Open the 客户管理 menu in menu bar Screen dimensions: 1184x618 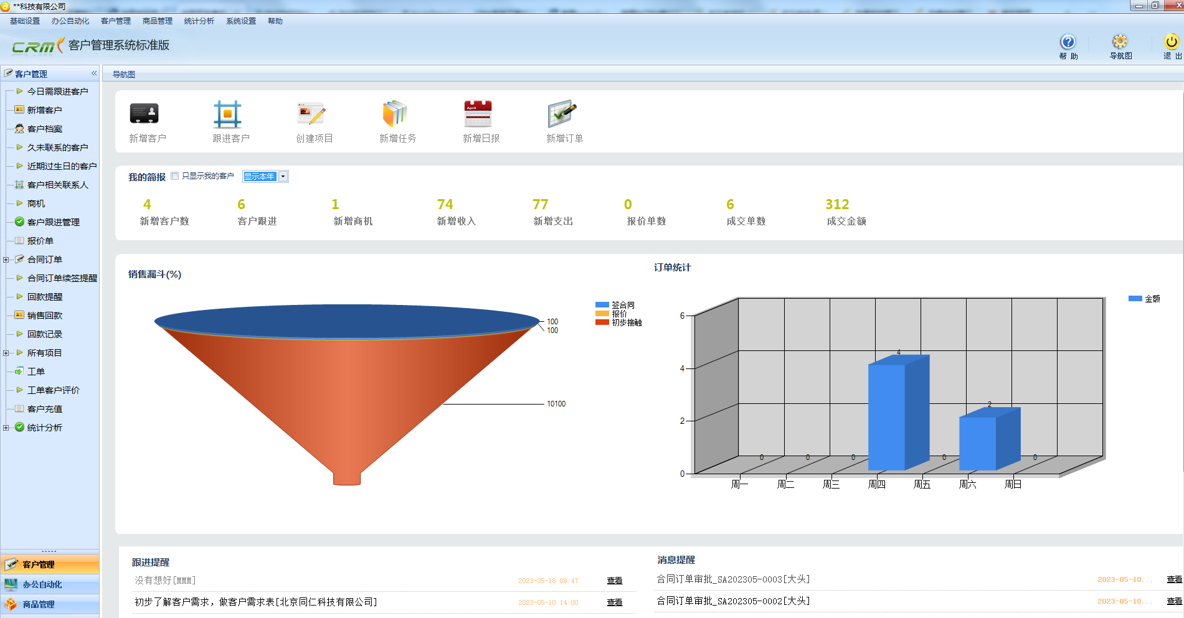tap(116, 21)
